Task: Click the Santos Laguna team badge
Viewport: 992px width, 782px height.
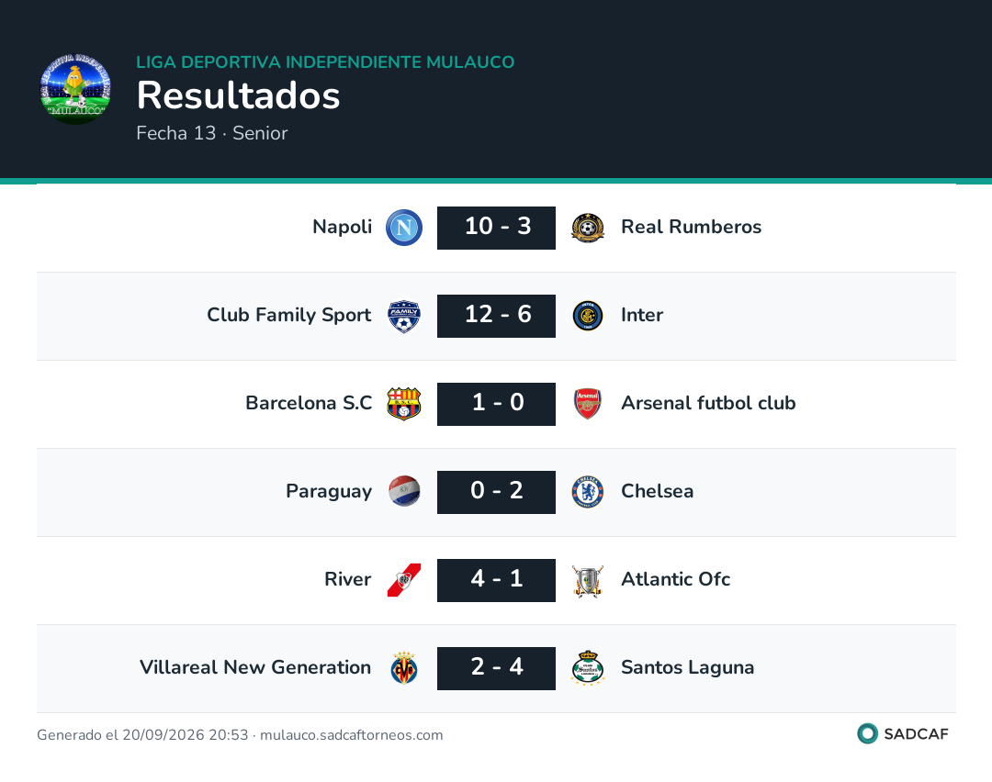Action: pos(588,668)
